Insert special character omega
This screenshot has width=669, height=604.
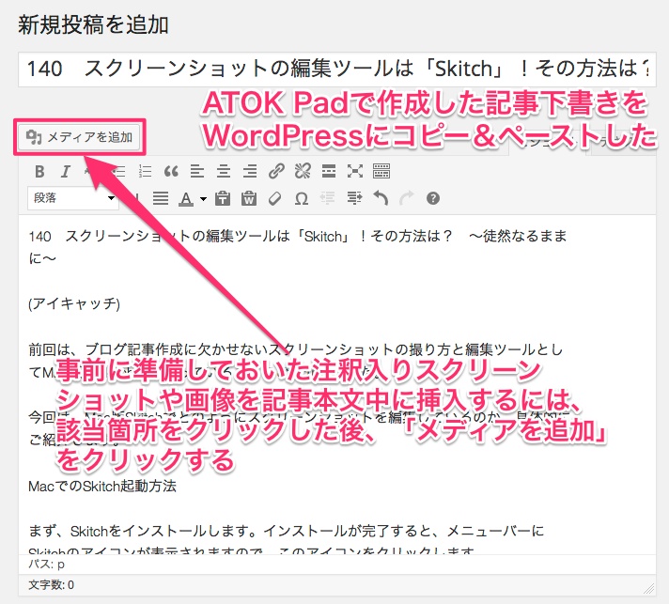(302, 198)
